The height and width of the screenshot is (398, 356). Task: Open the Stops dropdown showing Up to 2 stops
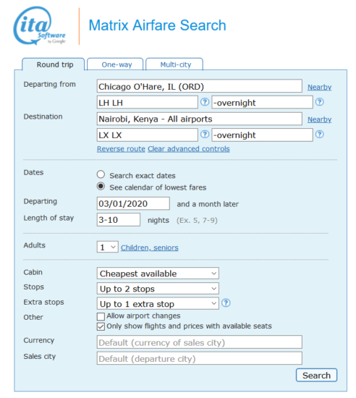[158, 289]
